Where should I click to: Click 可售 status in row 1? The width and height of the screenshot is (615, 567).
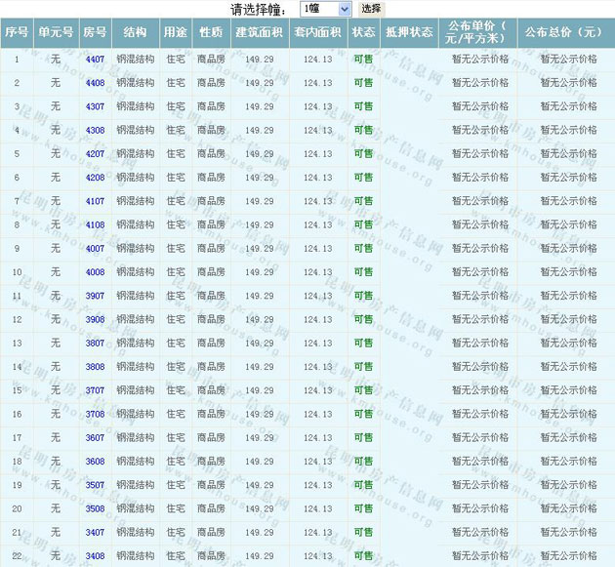click(363, 60)
